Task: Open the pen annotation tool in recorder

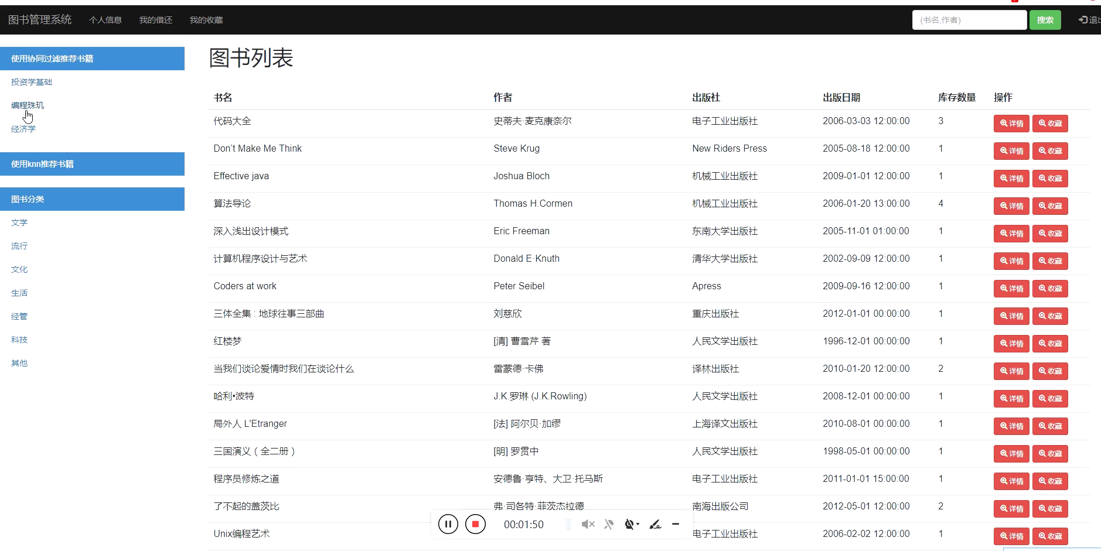Action: click(655, 524)
